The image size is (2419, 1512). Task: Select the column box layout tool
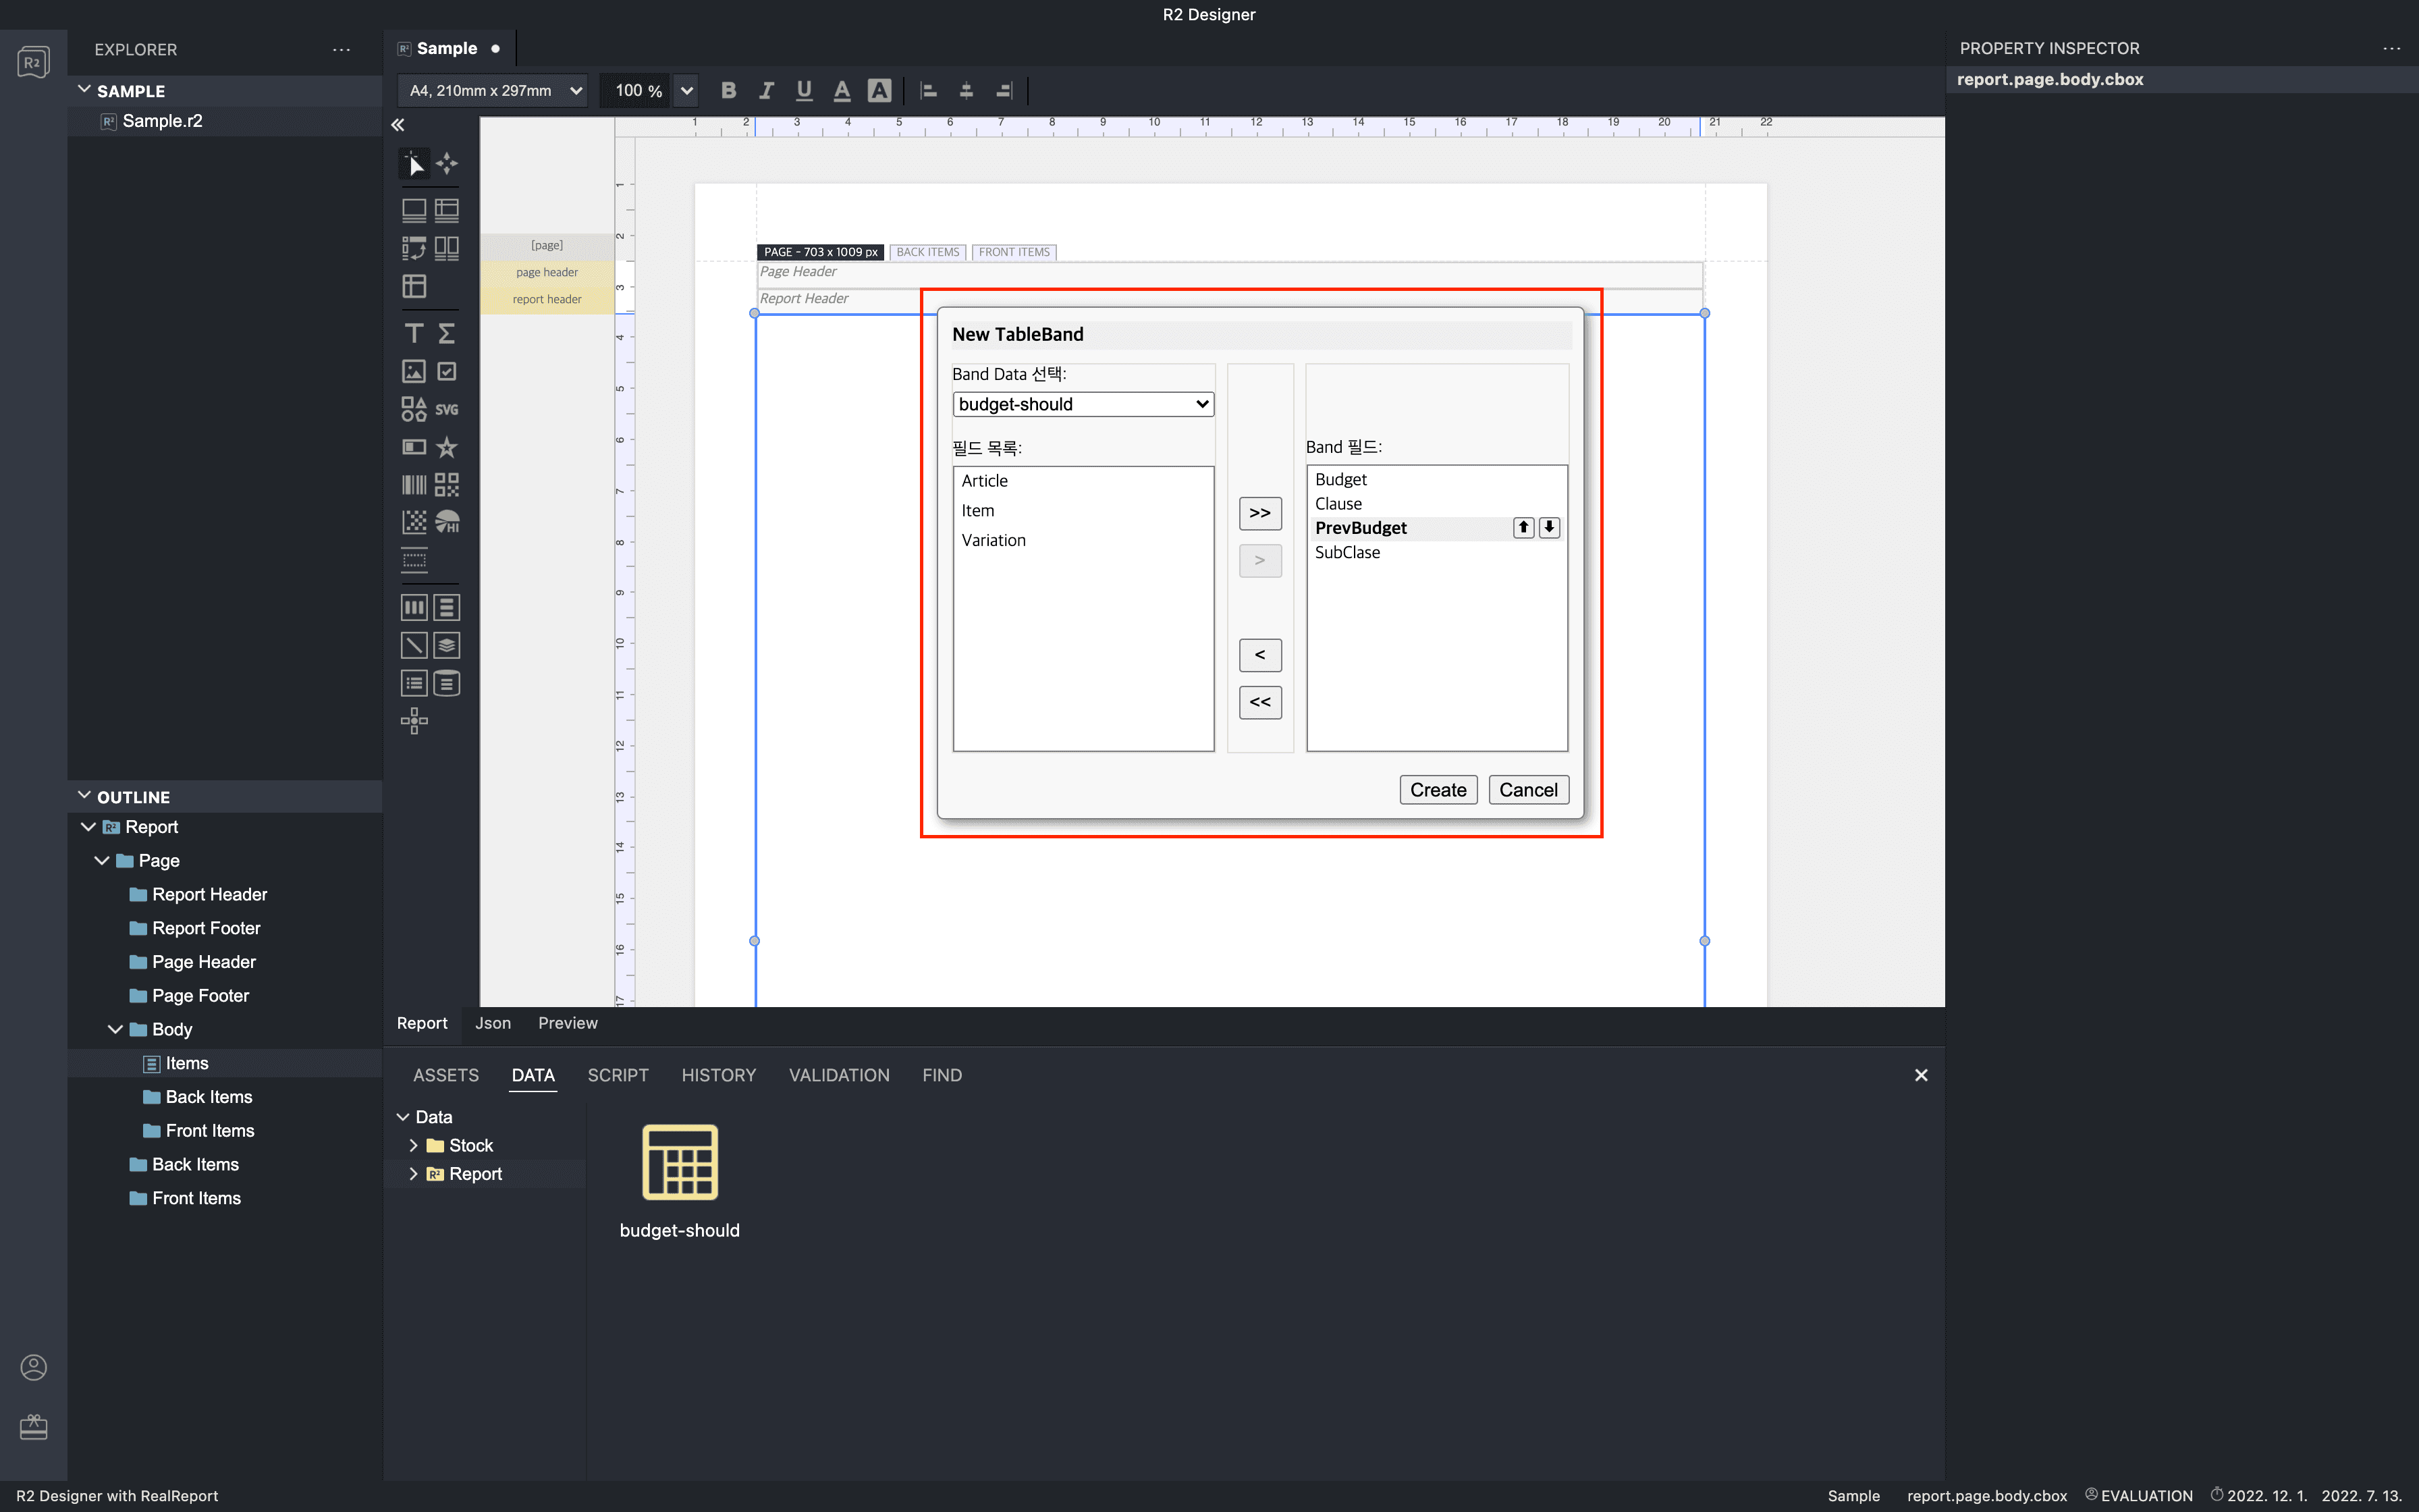(x=414, y=607)
